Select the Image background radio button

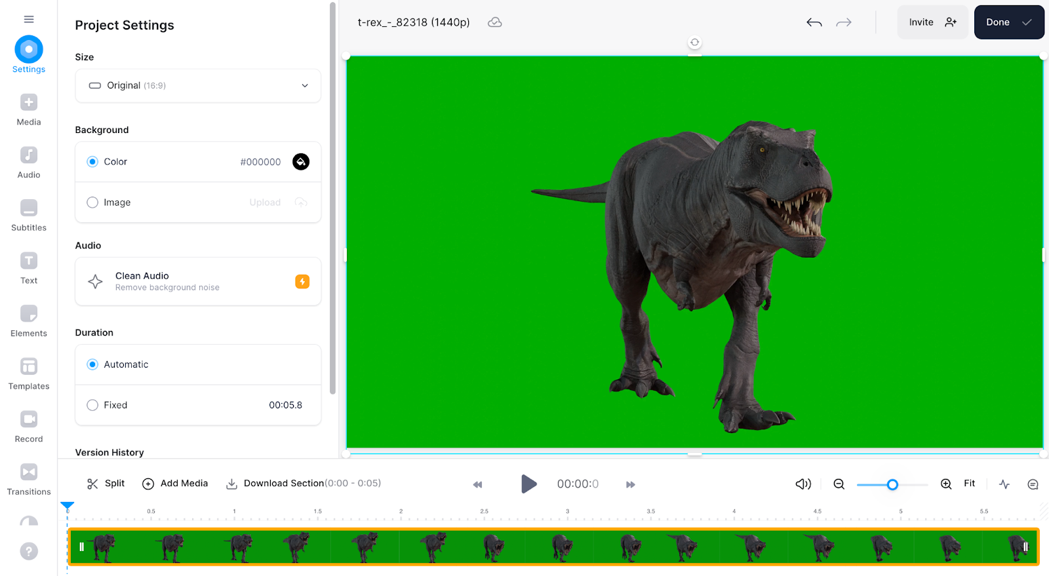point(92,202)
